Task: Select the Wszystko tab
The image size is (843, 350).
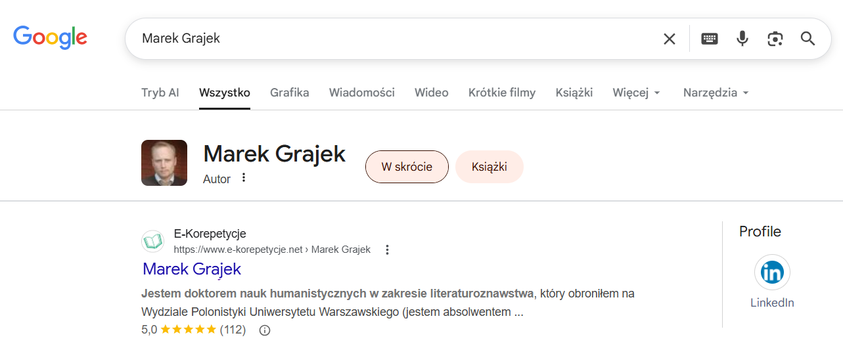Action: point(225,93)
